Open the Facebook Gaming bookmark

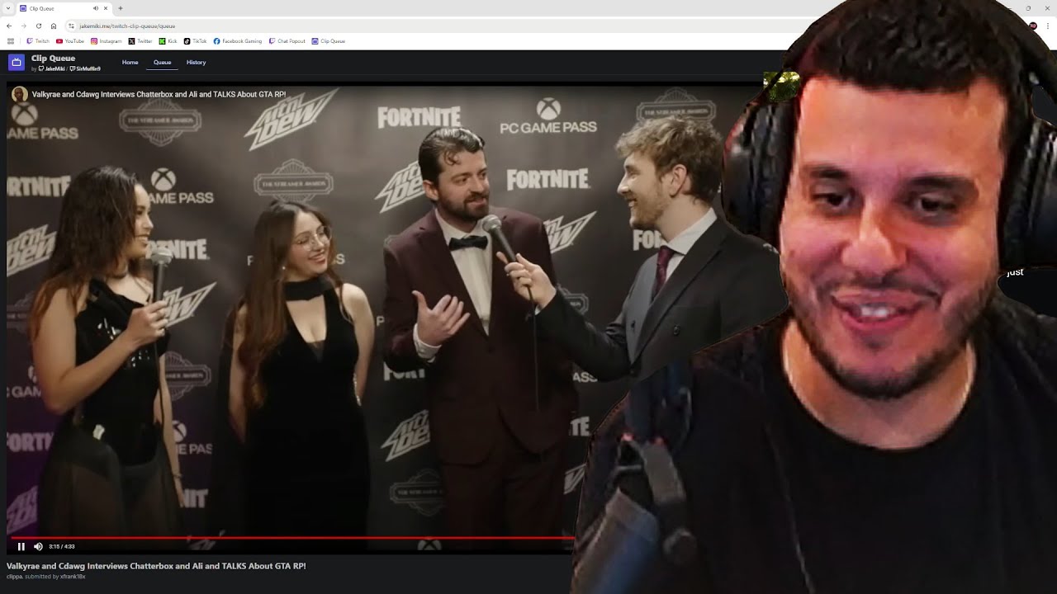tap(238, 40)
